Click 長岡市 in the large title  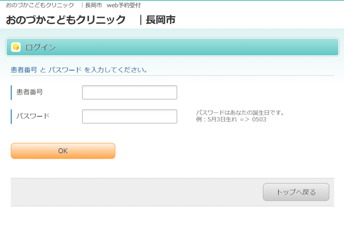(160, 20)
